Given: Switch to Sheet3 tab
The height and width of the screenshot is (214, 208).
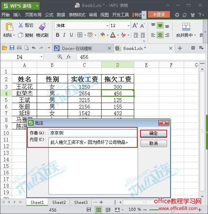Looking at the screenshot, I should point(81,202).
